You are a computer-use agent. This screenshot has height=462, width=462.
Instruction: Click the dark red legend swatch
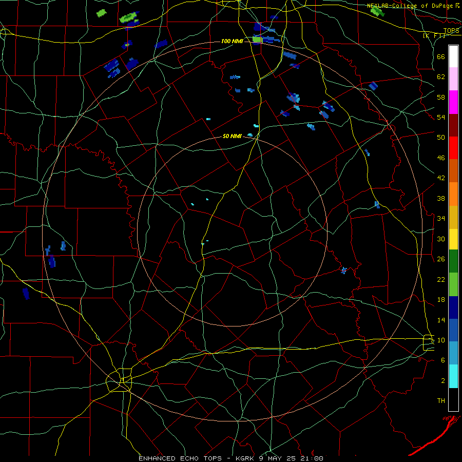[x=453, y=125]
